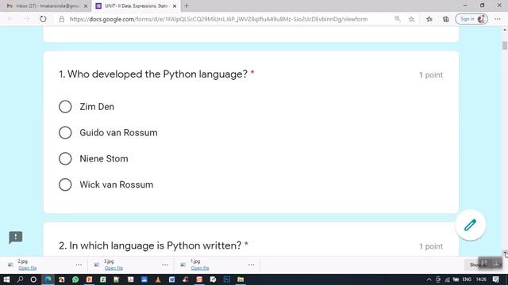Select the Niene Stom radio option
The width and height of the screenshot is (508, 285).
[x=65, y=158]
